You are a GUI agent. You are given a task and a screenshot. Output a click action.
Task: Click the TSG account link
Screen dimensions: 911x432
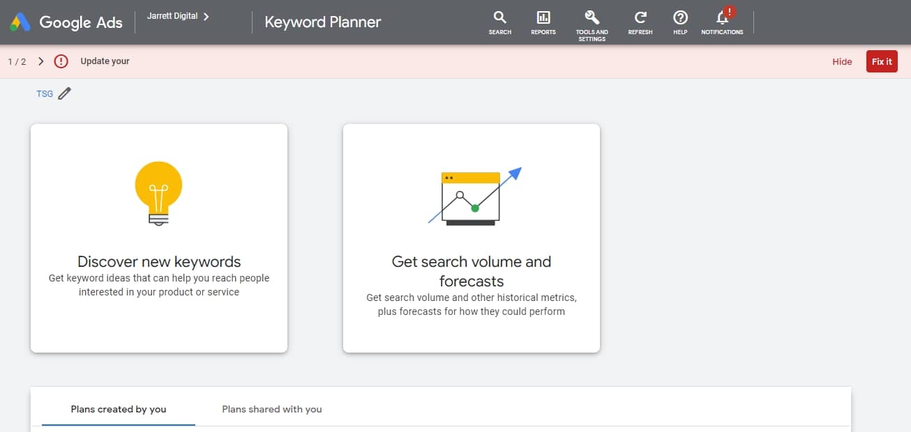[45, 93]
